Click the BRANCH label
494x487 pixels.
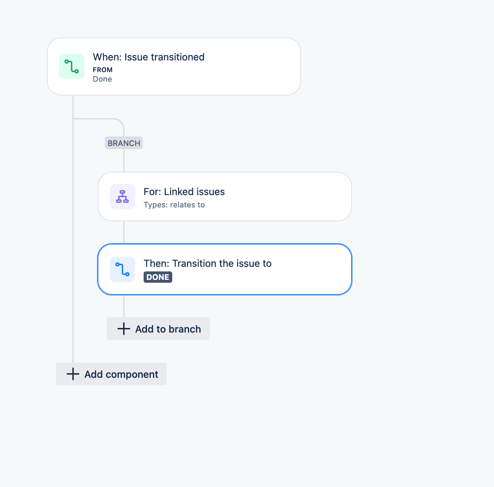[x=123, y=143]
